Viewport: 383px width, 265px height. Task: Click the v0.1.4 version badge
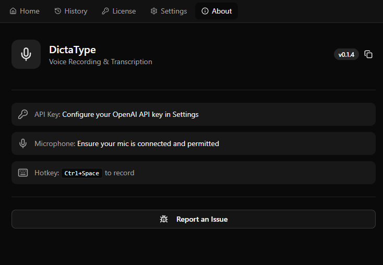[346, 55]
